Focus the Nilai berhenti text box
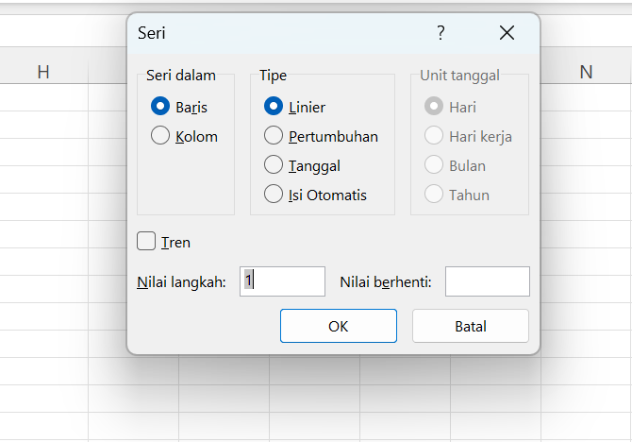 (487, 281)
